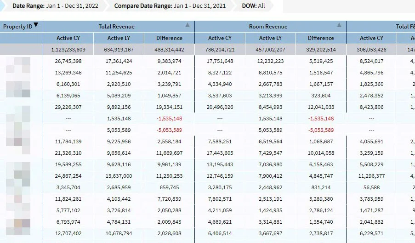This screenshot has height=243, width=415.
Task: Click Active LY header under Total Revenue
Action: click(119, 38)
